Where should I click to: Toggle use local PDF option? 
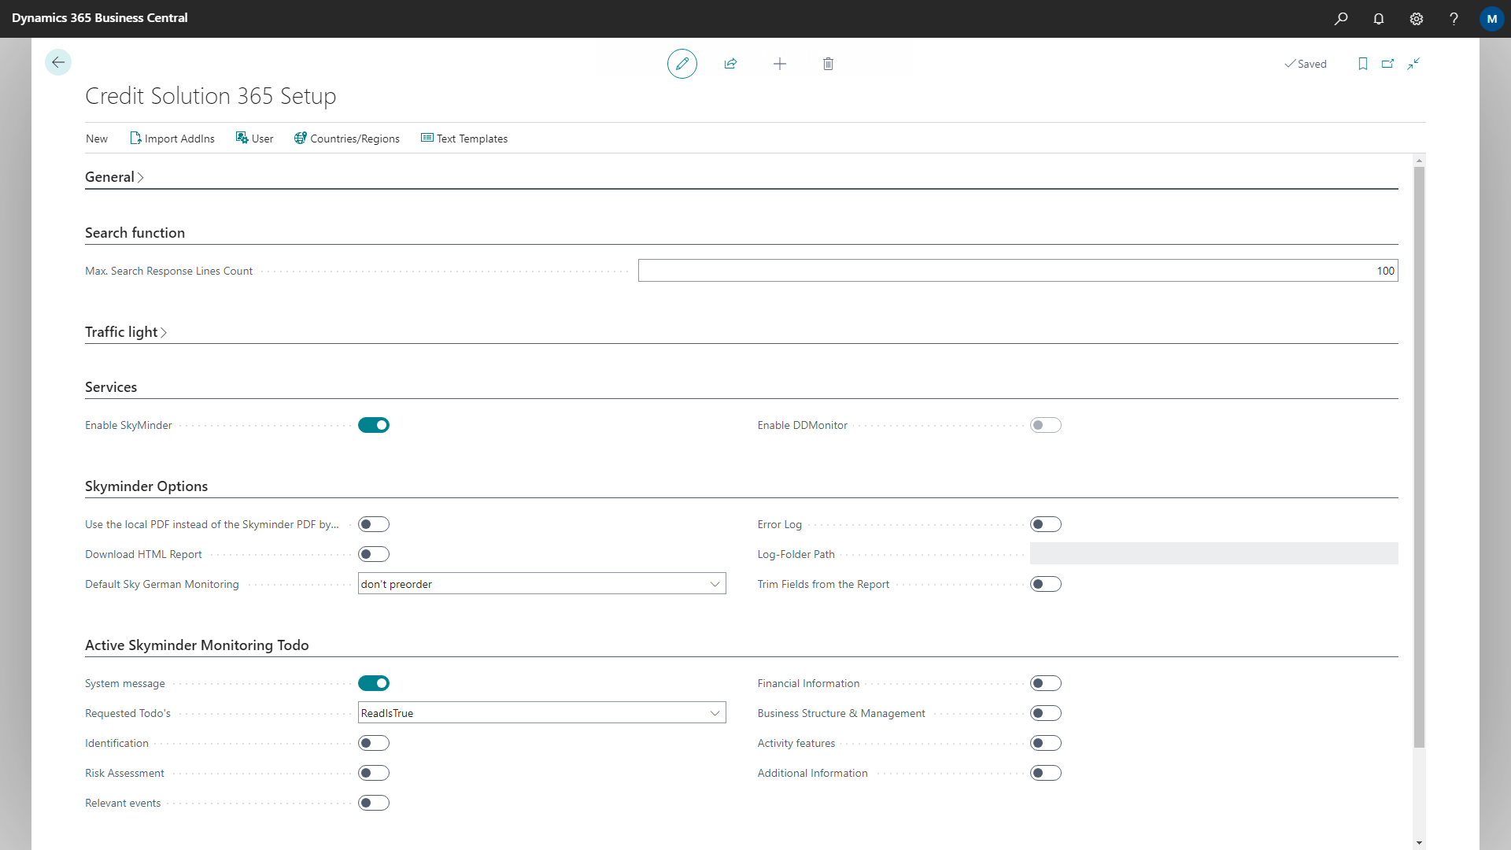(x=374, y=524)
